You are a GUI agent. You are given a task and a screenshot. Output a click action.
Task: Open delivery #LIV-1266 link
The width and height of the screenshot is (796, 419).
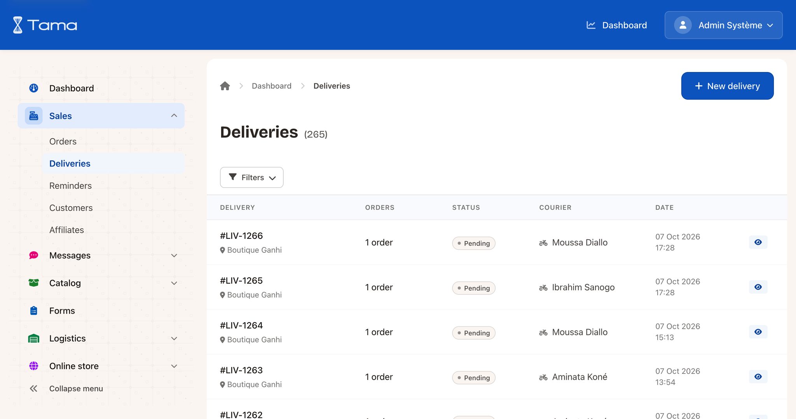[241, 236]
